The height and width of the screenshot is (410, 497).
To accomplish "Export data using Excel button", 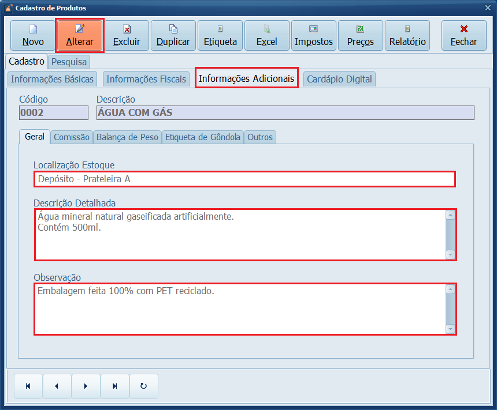I will click(x=267, y=36).
